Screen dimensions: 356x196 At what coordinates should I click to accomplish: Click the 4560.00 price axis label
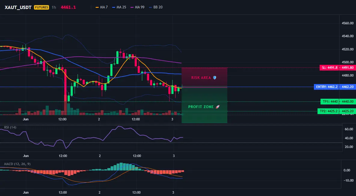[x=348, y=23]
